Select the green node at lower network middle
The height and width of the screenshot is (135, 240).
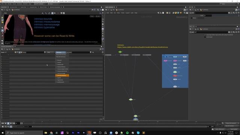pos(131,99)
